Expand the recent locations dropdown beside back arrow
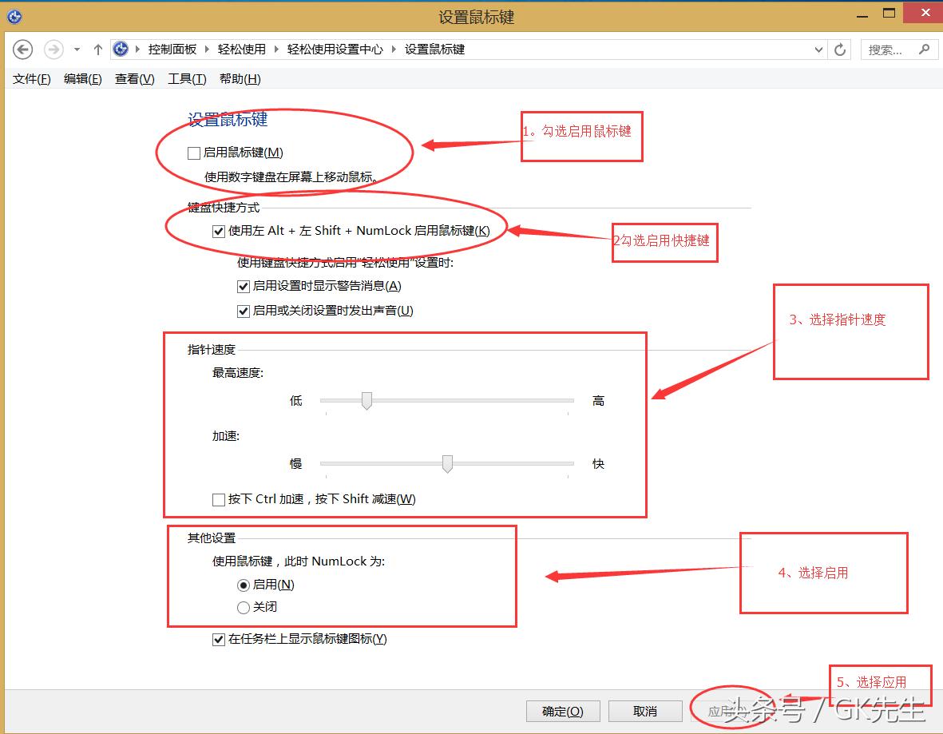 (x=76, y=49)
